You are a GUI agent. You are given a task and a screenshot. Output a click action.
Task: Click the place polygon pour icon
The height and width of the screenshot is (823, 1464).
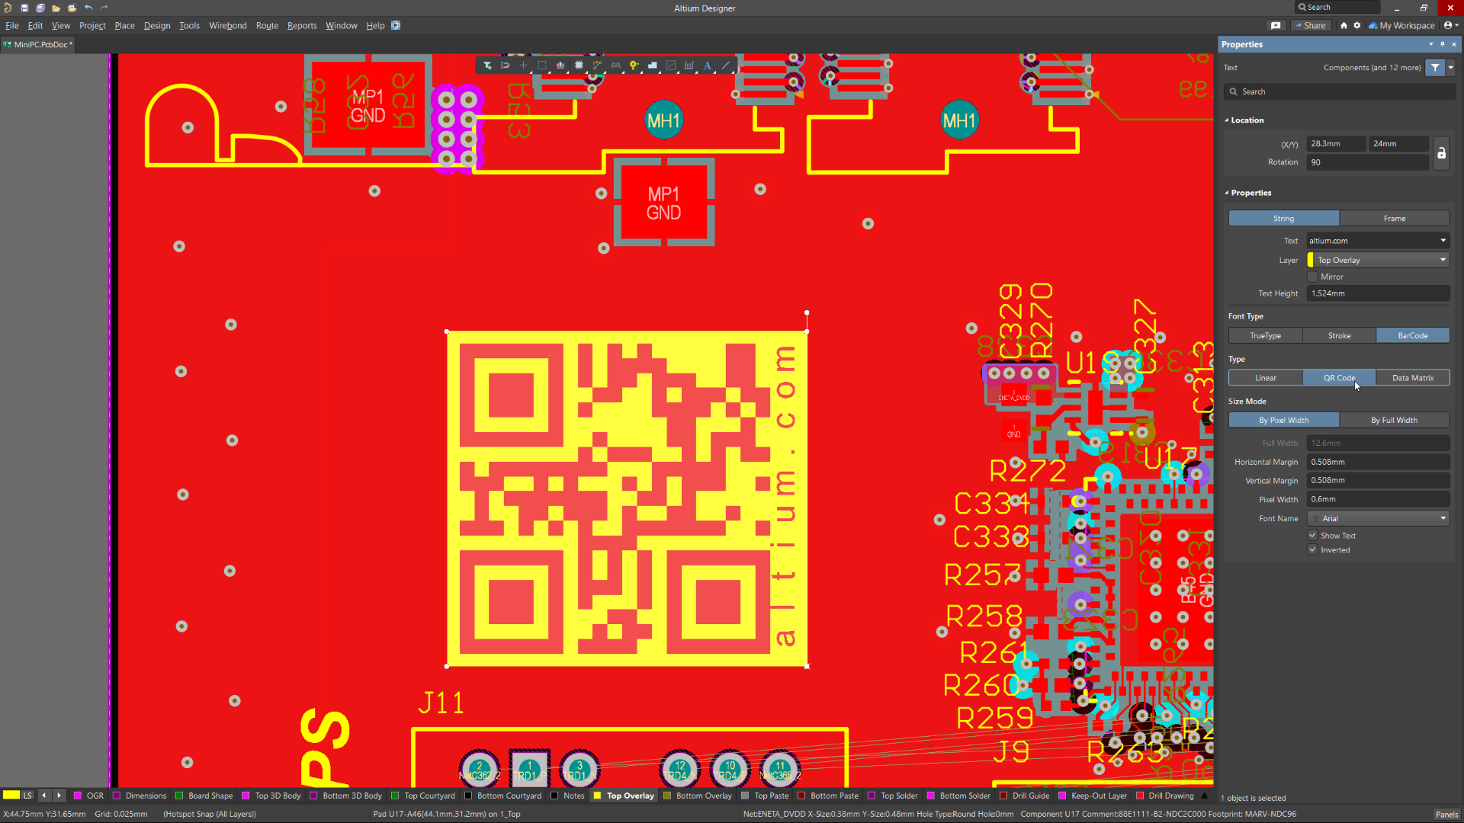click(x=653, y=66)
